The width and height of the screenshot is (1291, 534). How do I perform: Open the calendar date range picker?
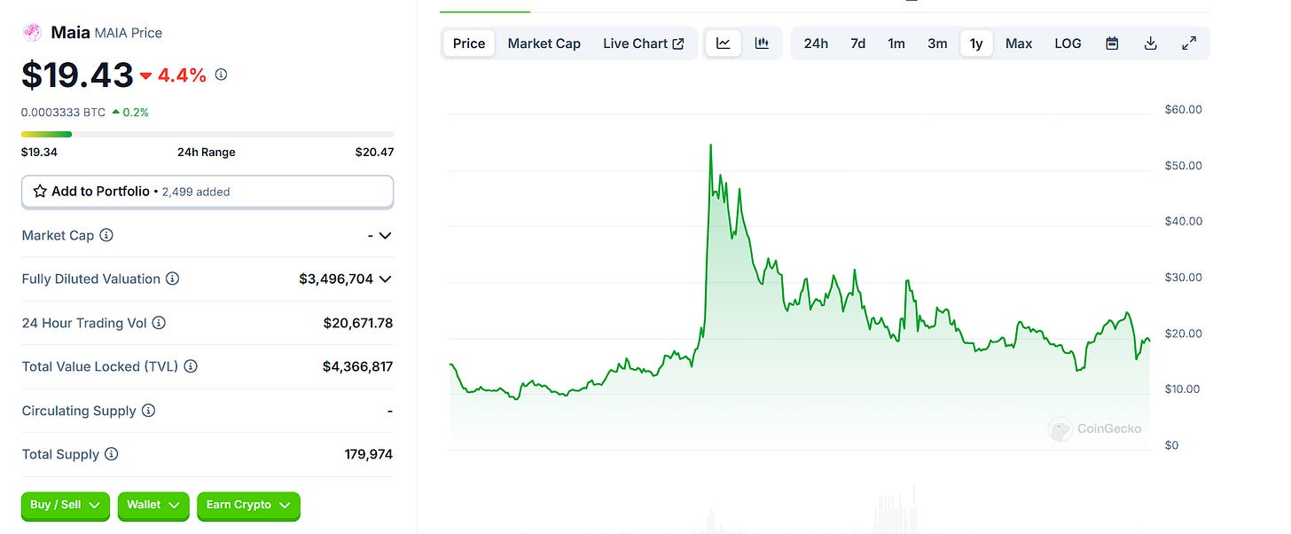[x=1112, y=43]
